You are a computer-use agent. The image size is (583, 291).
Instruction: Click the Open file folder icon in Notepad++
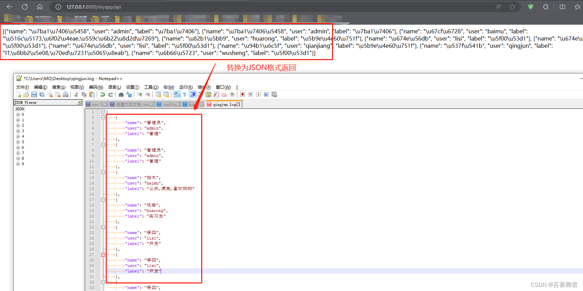[26, 94]
